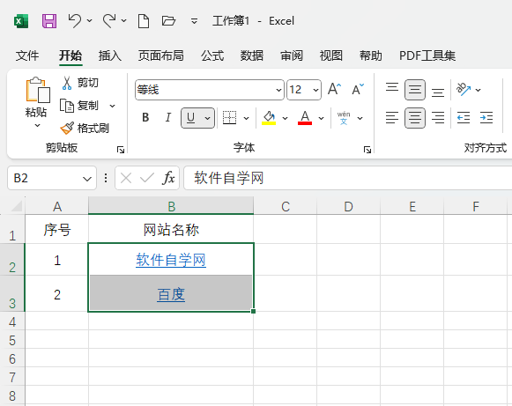Align text left
The image size is (512, 406).
[x=392, y=118]
